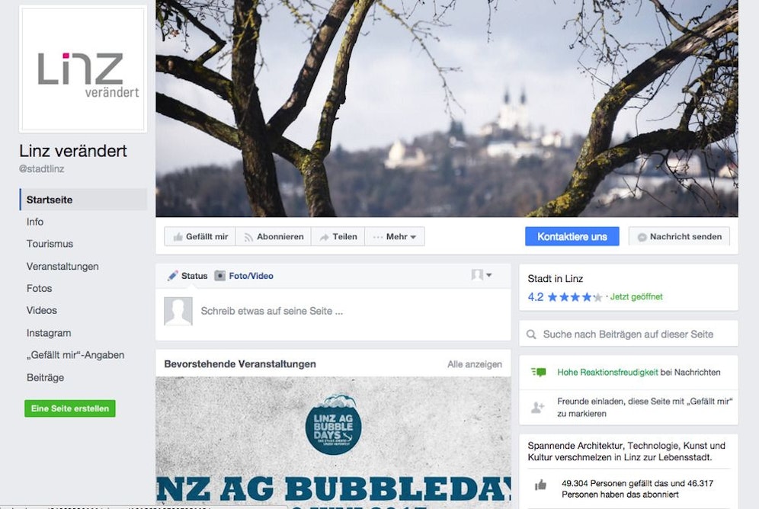Go to Veranstaltungen in the sidebar
Viewport: 759px width, 509px height.
(62, 266)
